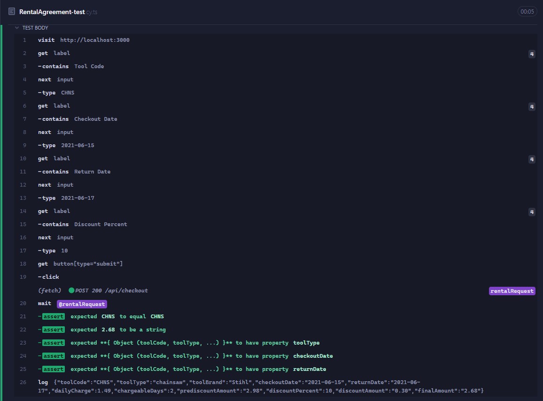Select the contains Return Date command

point(276,172)
